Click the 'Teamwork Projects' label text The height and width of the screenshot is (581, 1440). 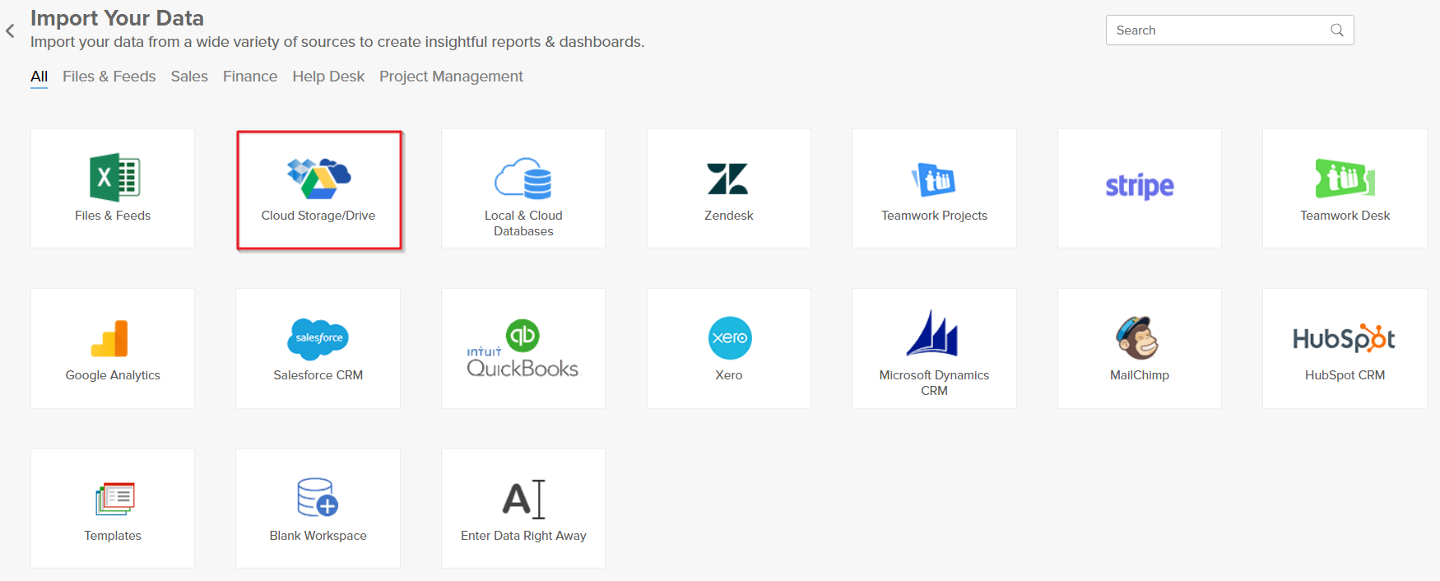[x=934, y=216]
